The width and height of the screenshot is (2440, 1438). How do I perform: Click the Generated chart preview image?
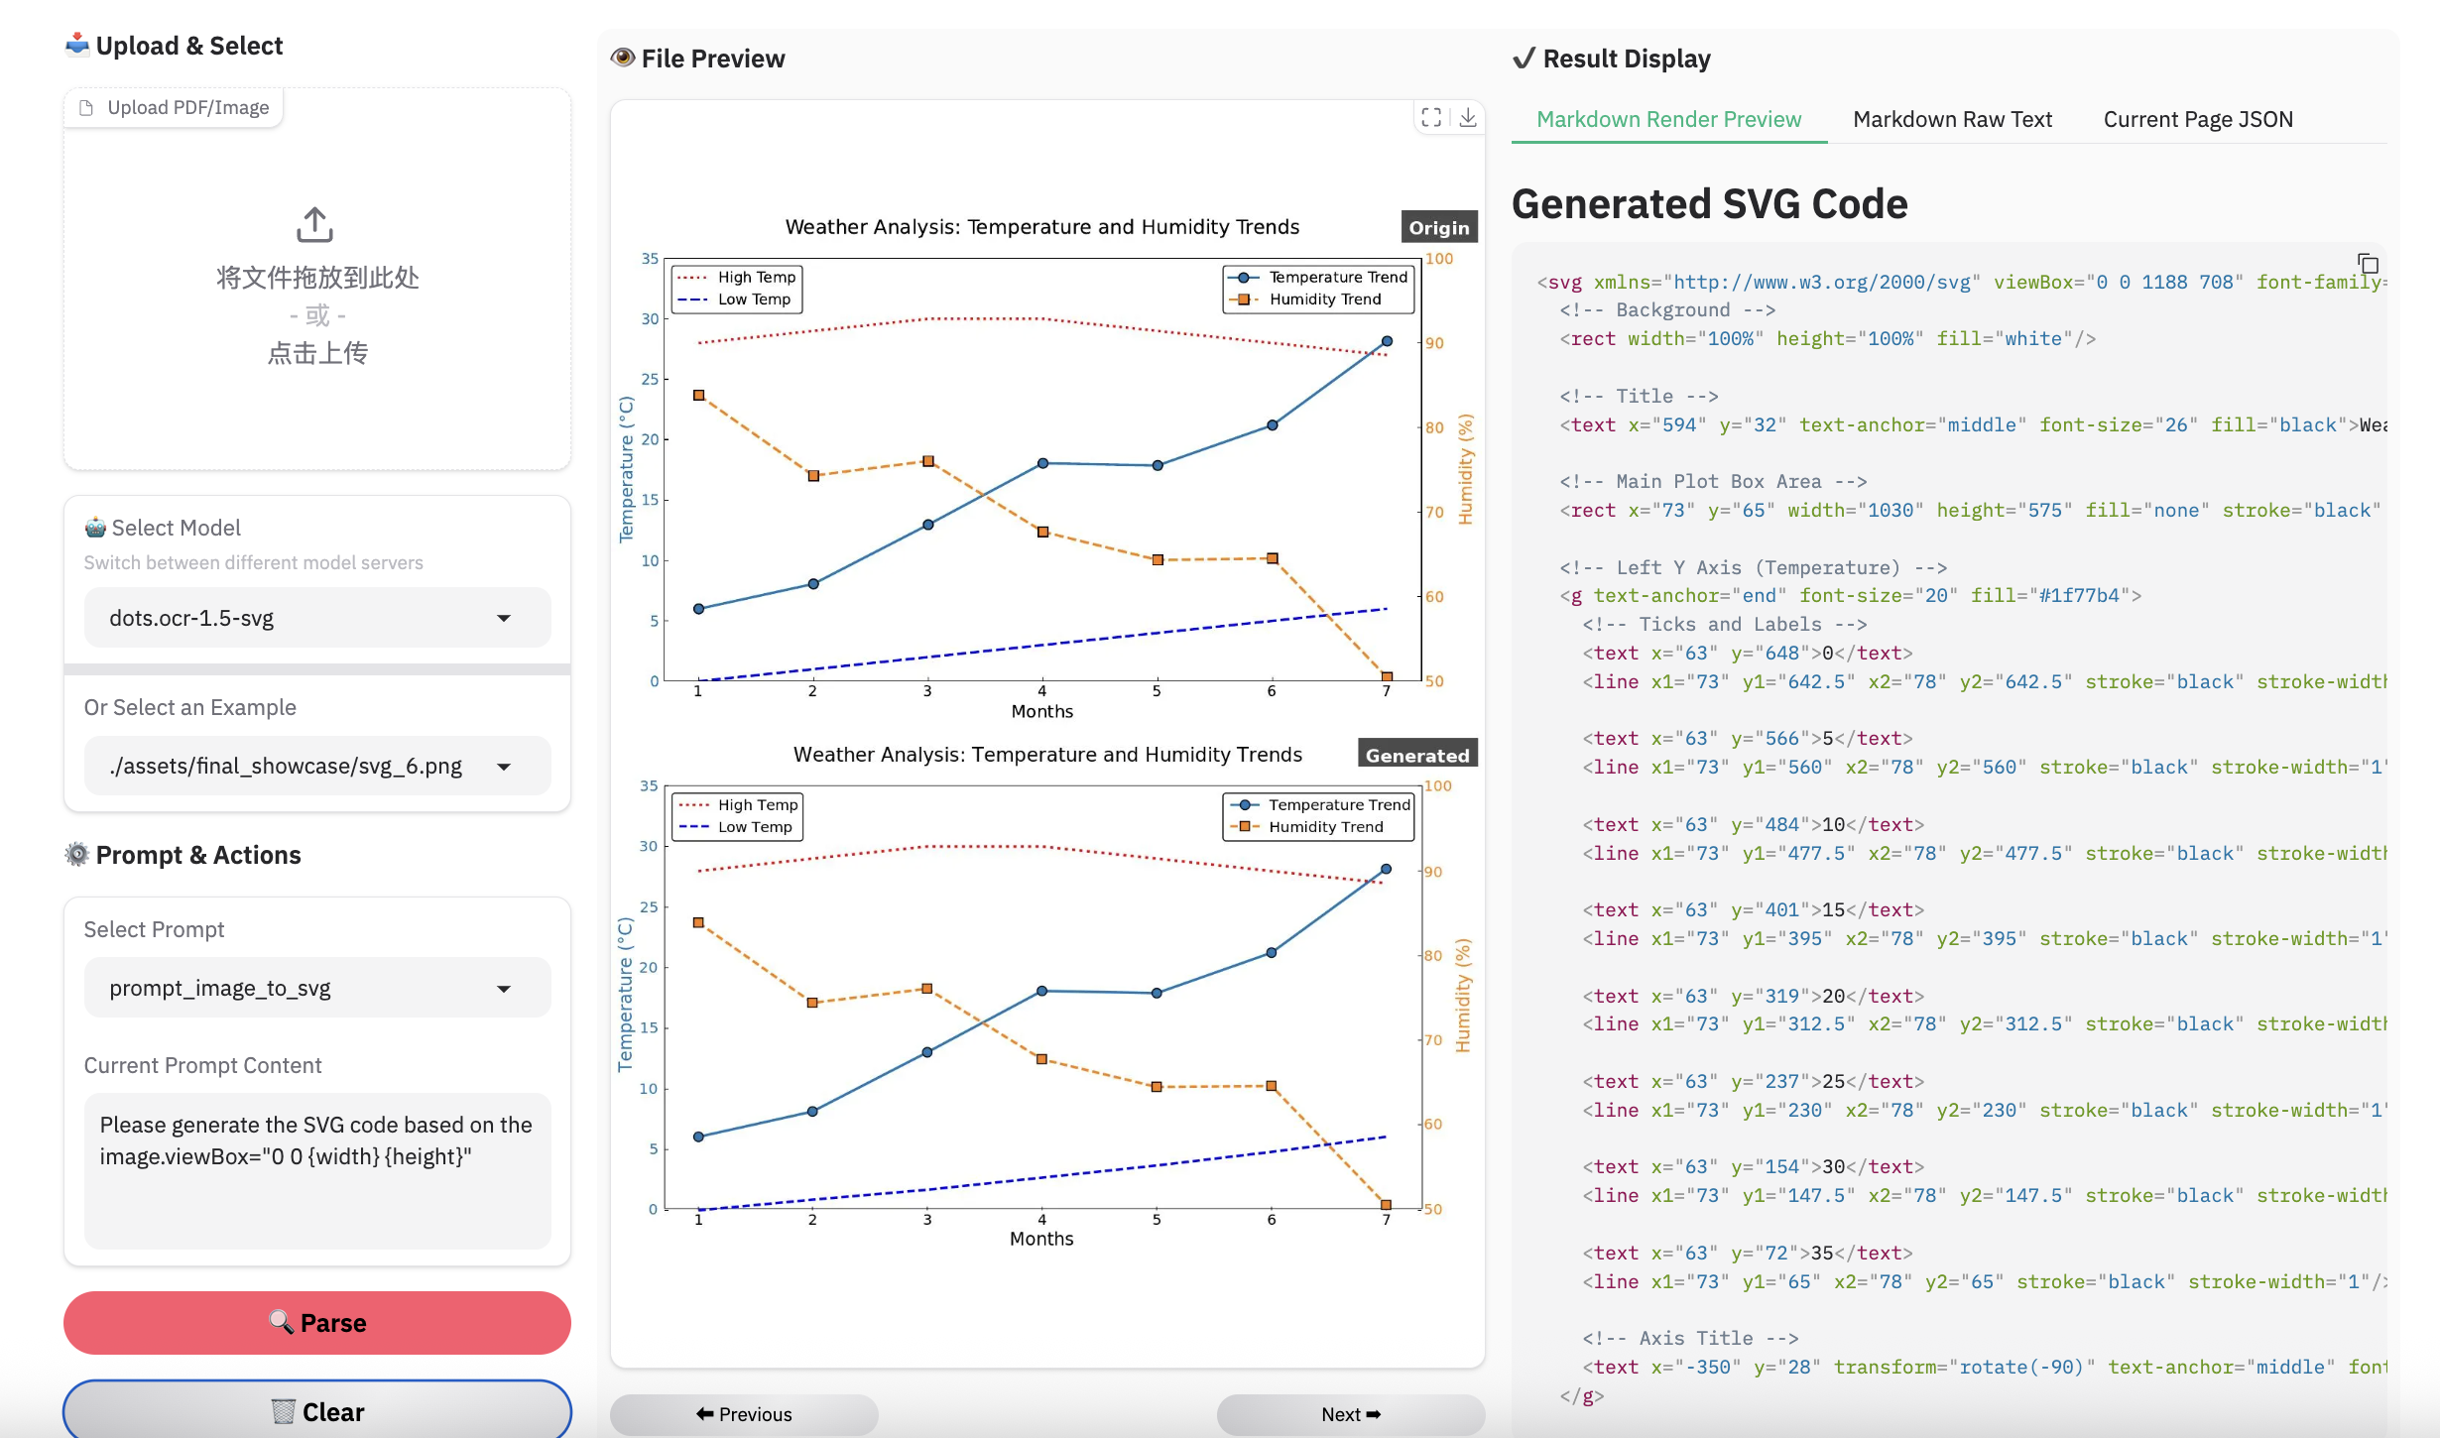coord(1041,1002)
